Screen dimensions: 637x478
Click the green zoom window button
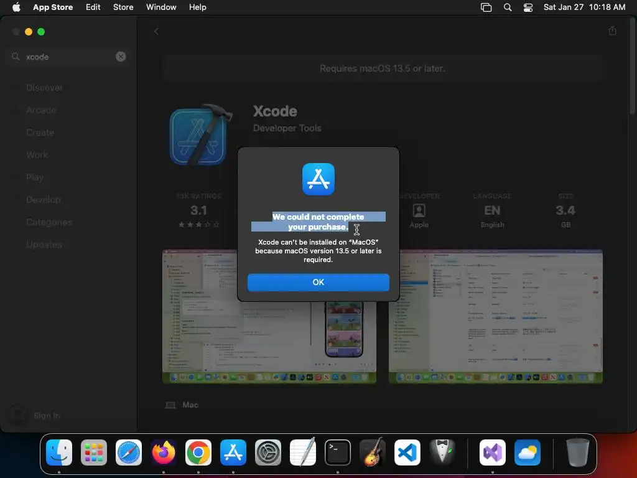click(x=41, y=32)
